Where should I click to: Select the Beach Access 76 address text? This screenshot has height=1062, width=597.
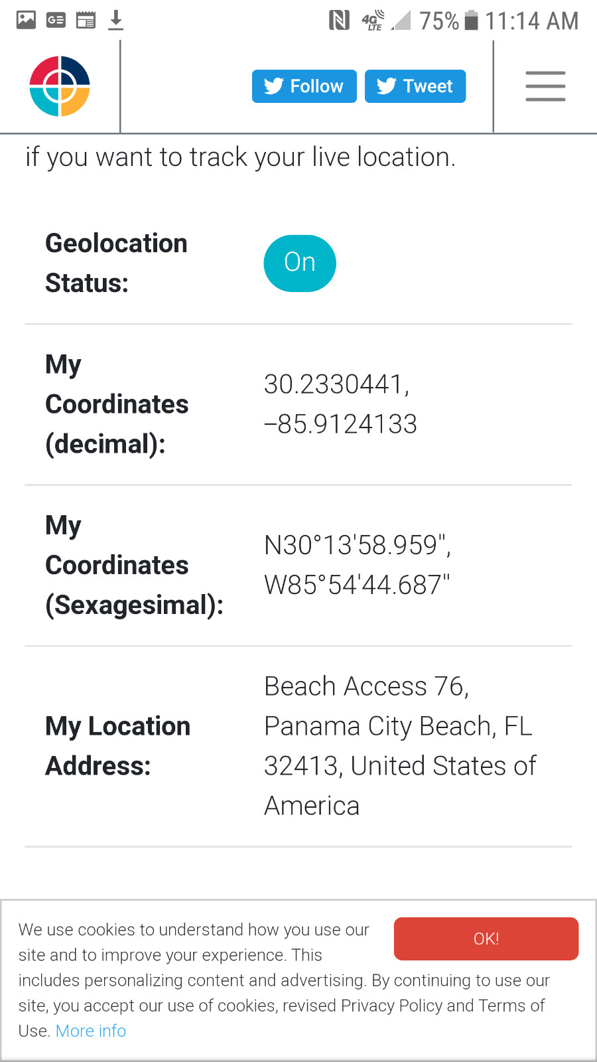click(367, 686)
